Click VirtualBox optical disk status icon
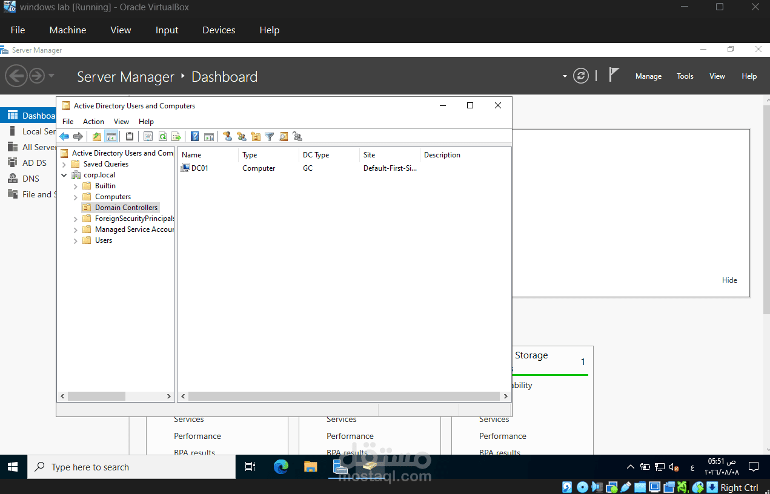The width and height of the screenshot is (770, 494). coord(582,487)
